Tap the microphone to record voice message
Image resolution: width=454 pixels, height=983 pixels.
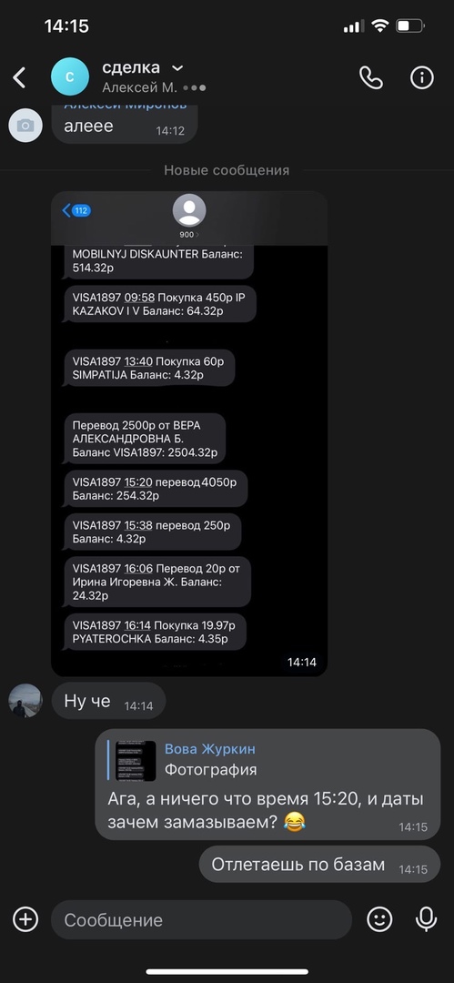coord(427,919)
